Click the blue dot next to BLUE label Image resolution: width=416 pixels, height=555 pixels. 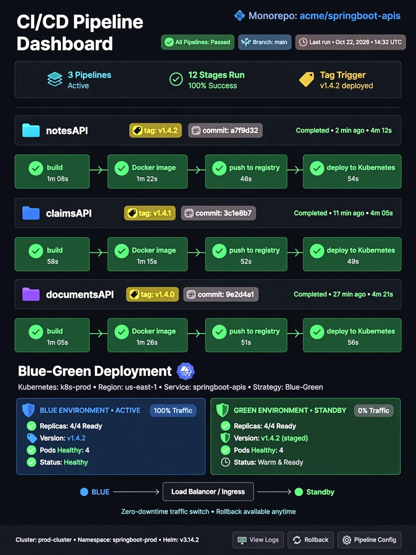tap(84, 492)
